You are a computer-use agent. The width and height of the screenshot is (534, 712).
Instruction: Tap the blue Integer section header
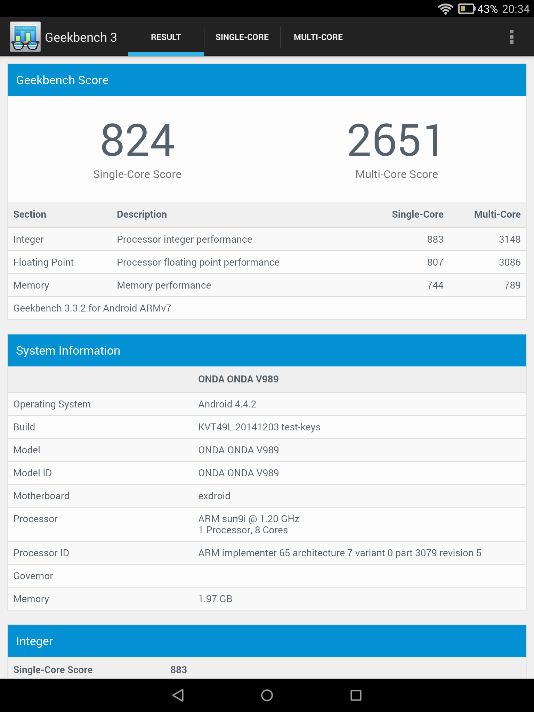[x=267, y=641]
